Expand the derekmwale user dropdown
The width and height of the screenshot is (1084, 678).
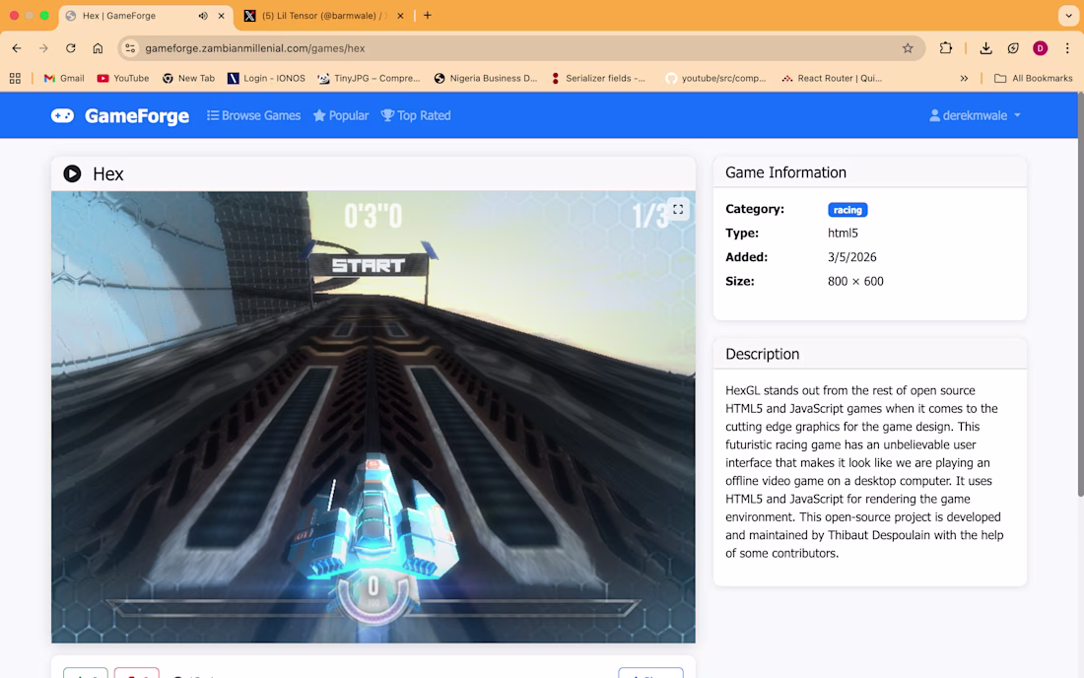[x=975, y=115]
